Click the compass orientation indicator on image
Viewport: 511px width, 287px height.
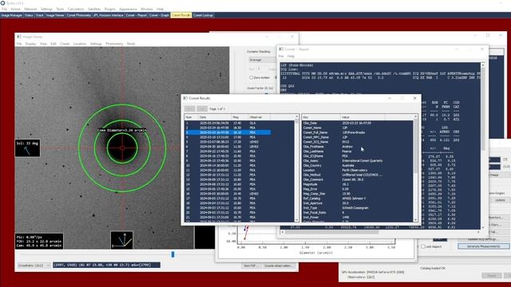[121, 240]
